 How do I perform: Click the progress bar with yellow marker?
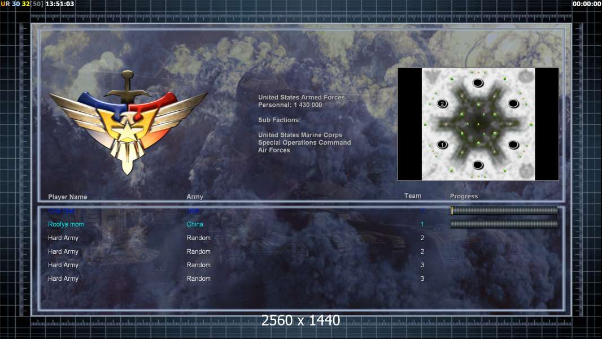click(x=504, y=210)
